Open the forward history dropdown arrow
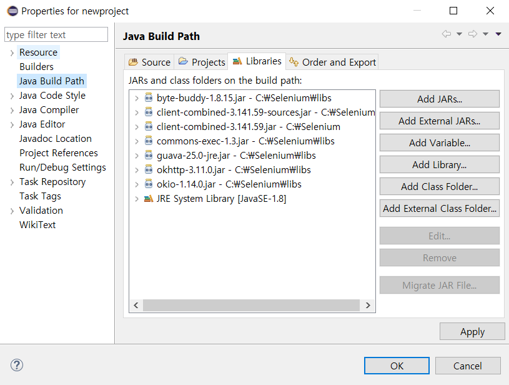Image resolution: width=509 pixels, height=385 pixels. (x=485, y=34)
